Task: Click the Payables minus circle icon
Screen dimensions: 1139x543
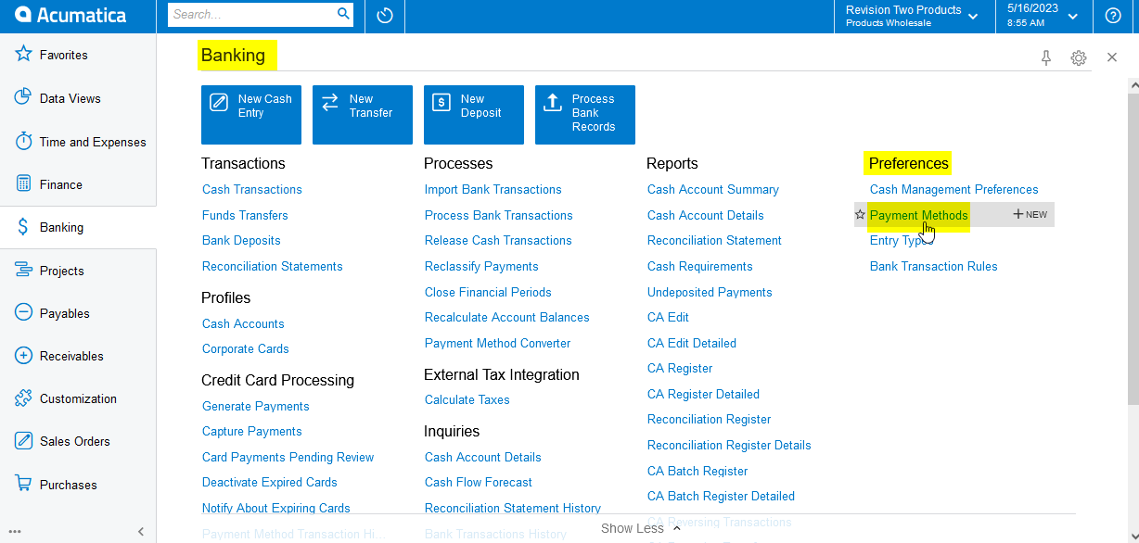Action: click(x=23, y=312)
